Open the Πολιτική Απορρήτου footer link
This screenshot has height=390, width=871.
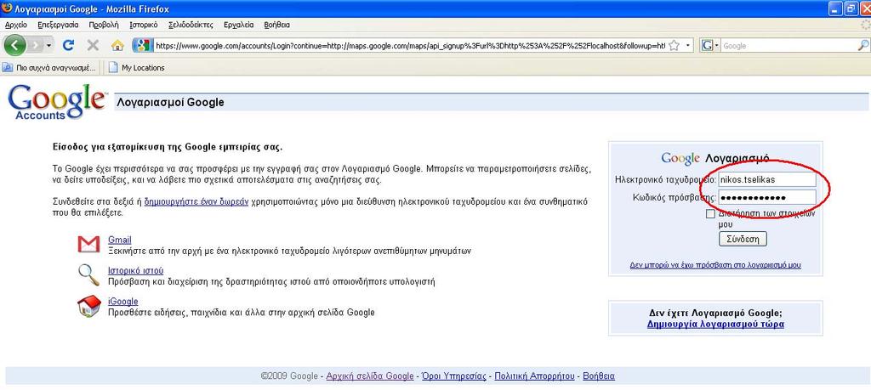[534, 376]
